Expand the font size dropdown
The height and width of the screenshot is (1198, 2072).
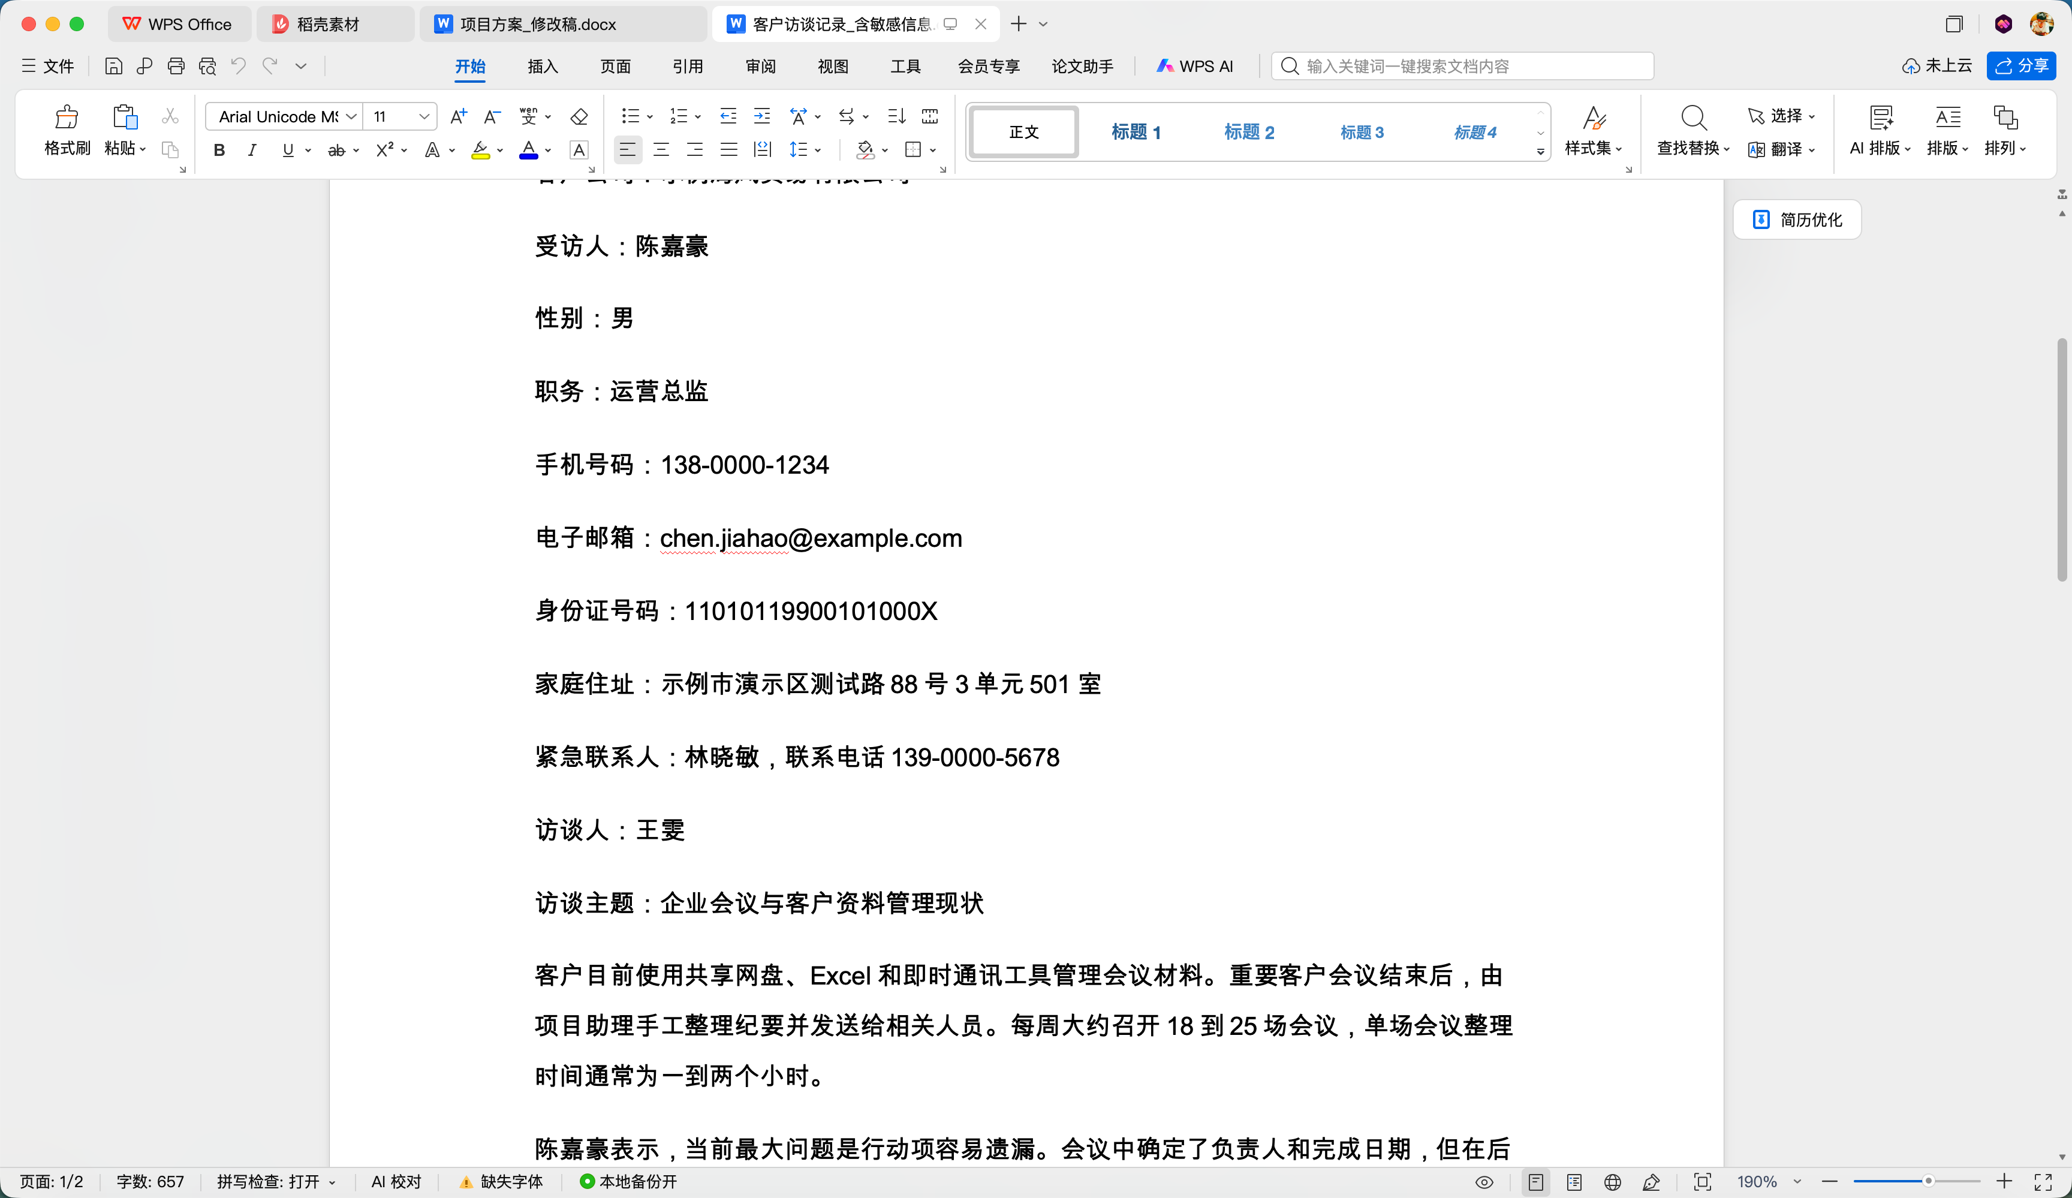click(x=424, y=117)
